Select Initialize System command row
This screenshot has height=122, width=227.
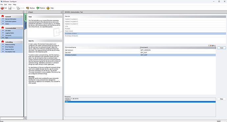[140, 55]
